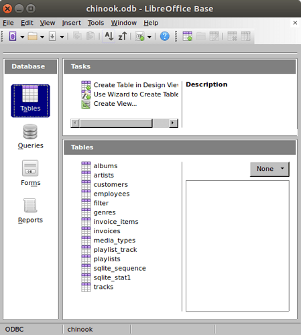Select the media_types table
301x335 pixels.
tap(115, 241)
